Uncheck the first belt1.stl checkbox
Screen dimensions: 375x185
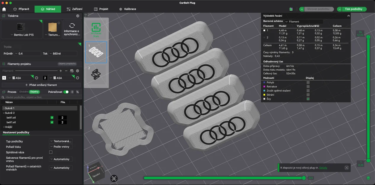pos(52,118)
